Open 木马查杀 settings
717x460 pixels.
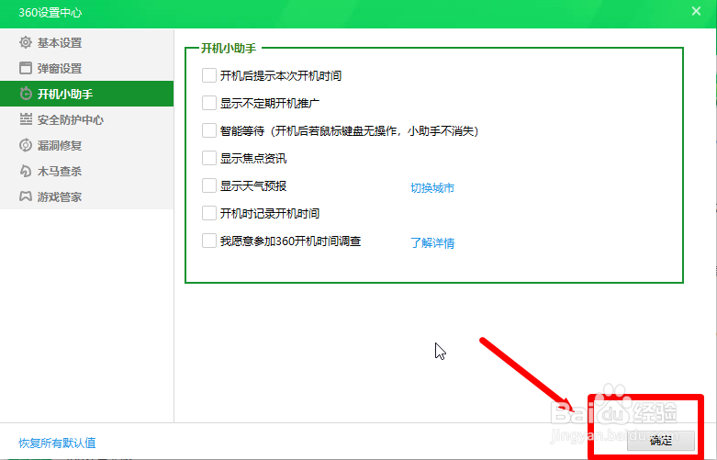(x=87, y=171)
